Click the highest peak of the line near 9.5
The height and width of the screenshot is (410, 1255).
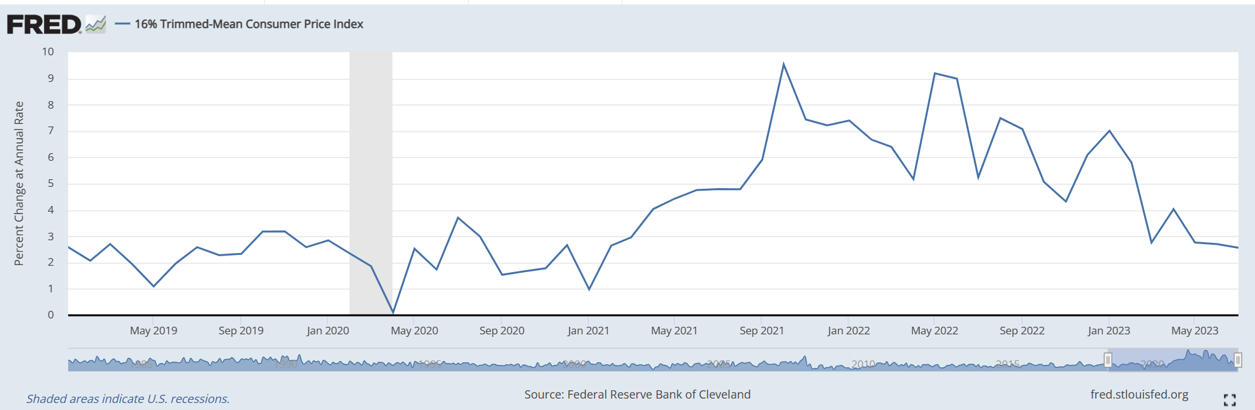click(x=784, y=64)
